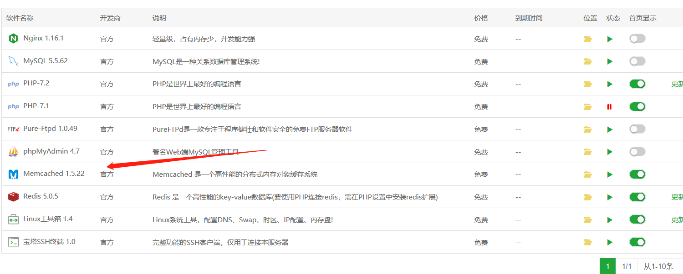Open the MySQL 5.5.62 folder location
The width and height of the screenshot is (683, 274).
point(587,61)
